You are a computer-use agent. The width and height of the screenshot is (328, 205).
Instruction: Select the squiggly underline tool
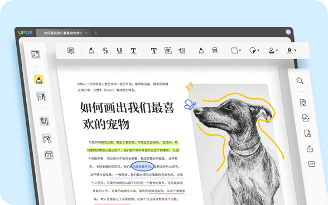pos(133,51)
